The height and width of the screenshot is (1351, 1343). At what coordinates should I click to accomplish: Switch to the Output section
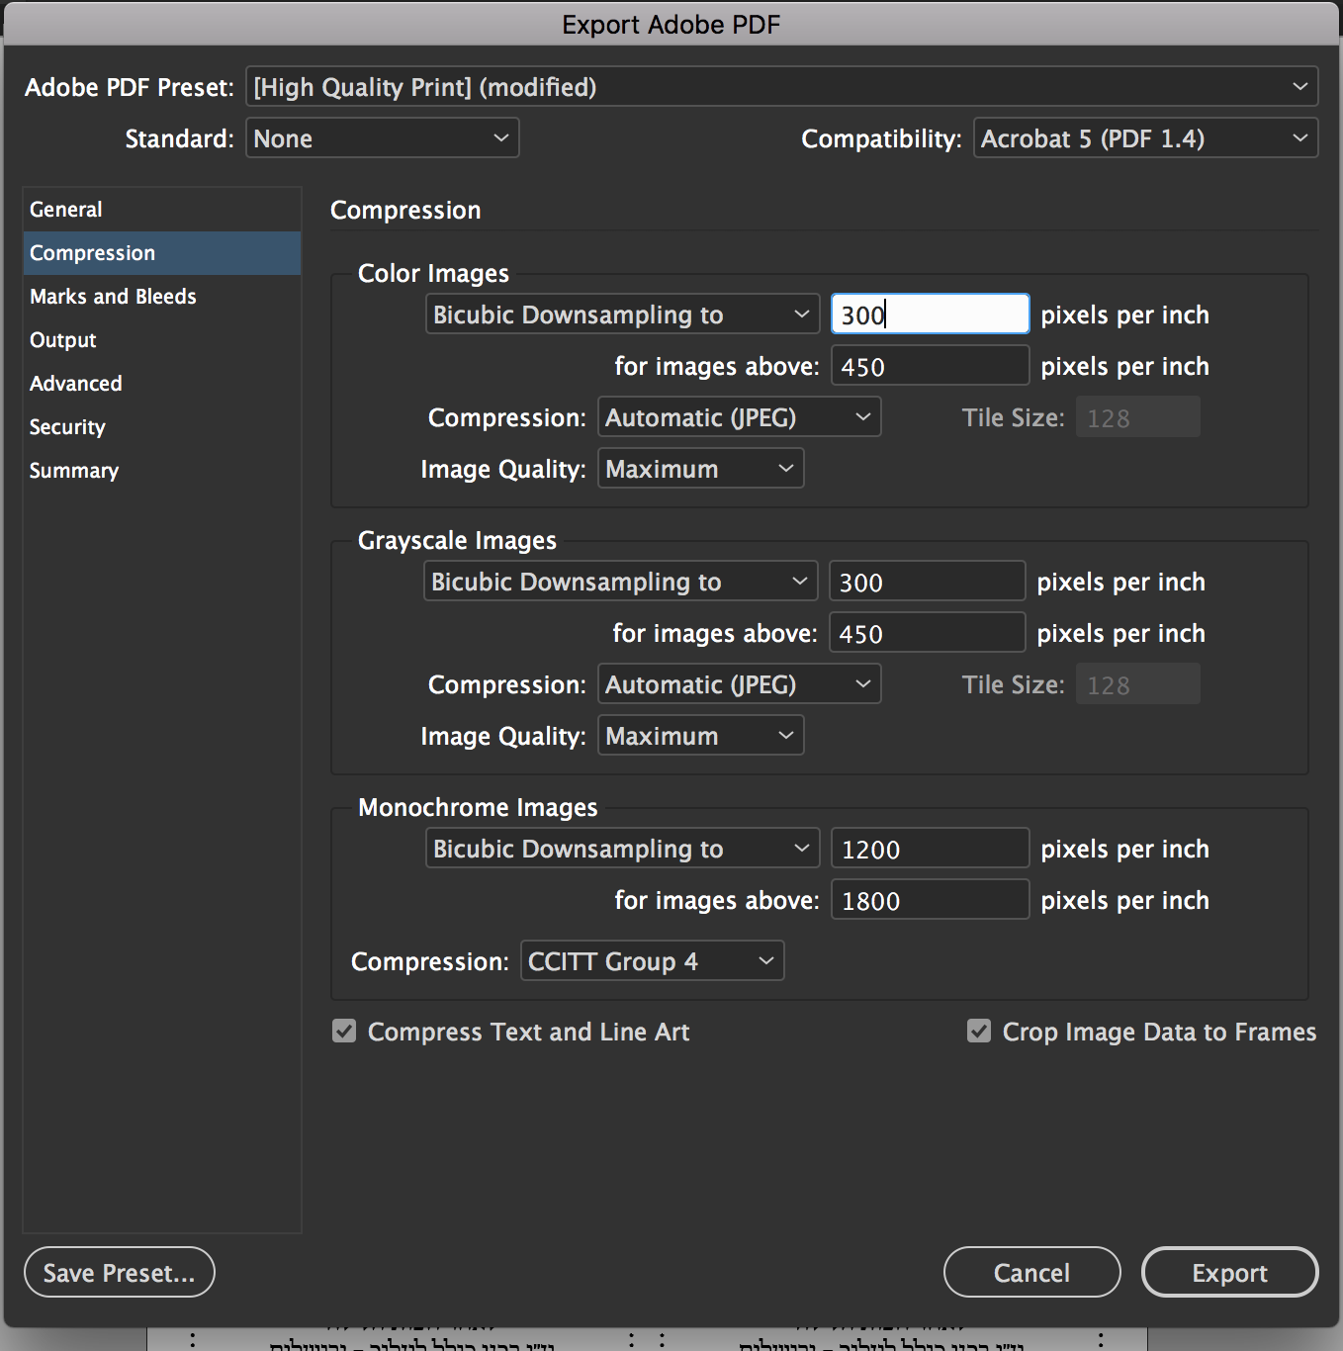pos(162,340)
